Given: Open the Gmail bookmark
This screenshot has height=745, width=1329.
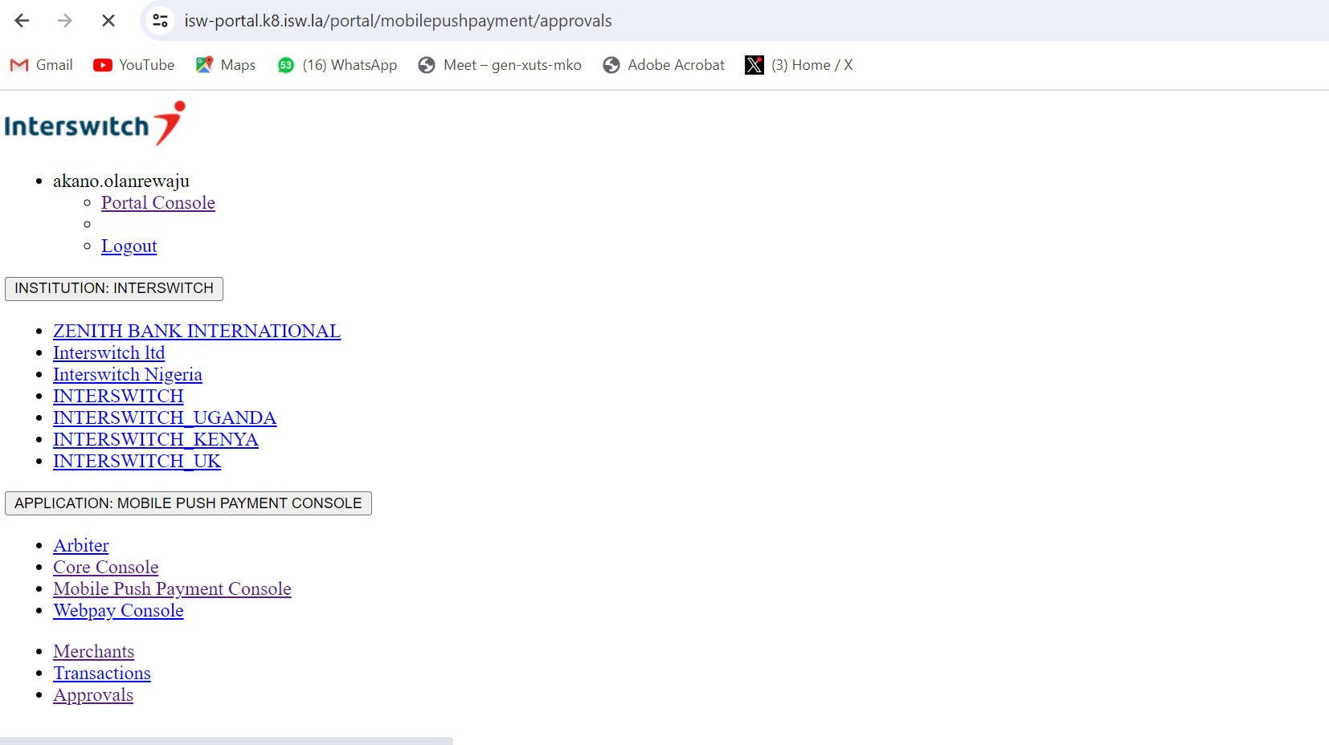Looking at the screenshot, I should [42, 65].
